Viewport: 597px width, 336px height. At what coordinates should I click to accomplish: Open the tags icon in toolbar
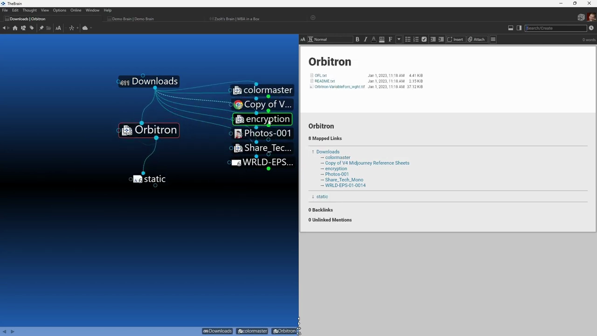[32, 28]
